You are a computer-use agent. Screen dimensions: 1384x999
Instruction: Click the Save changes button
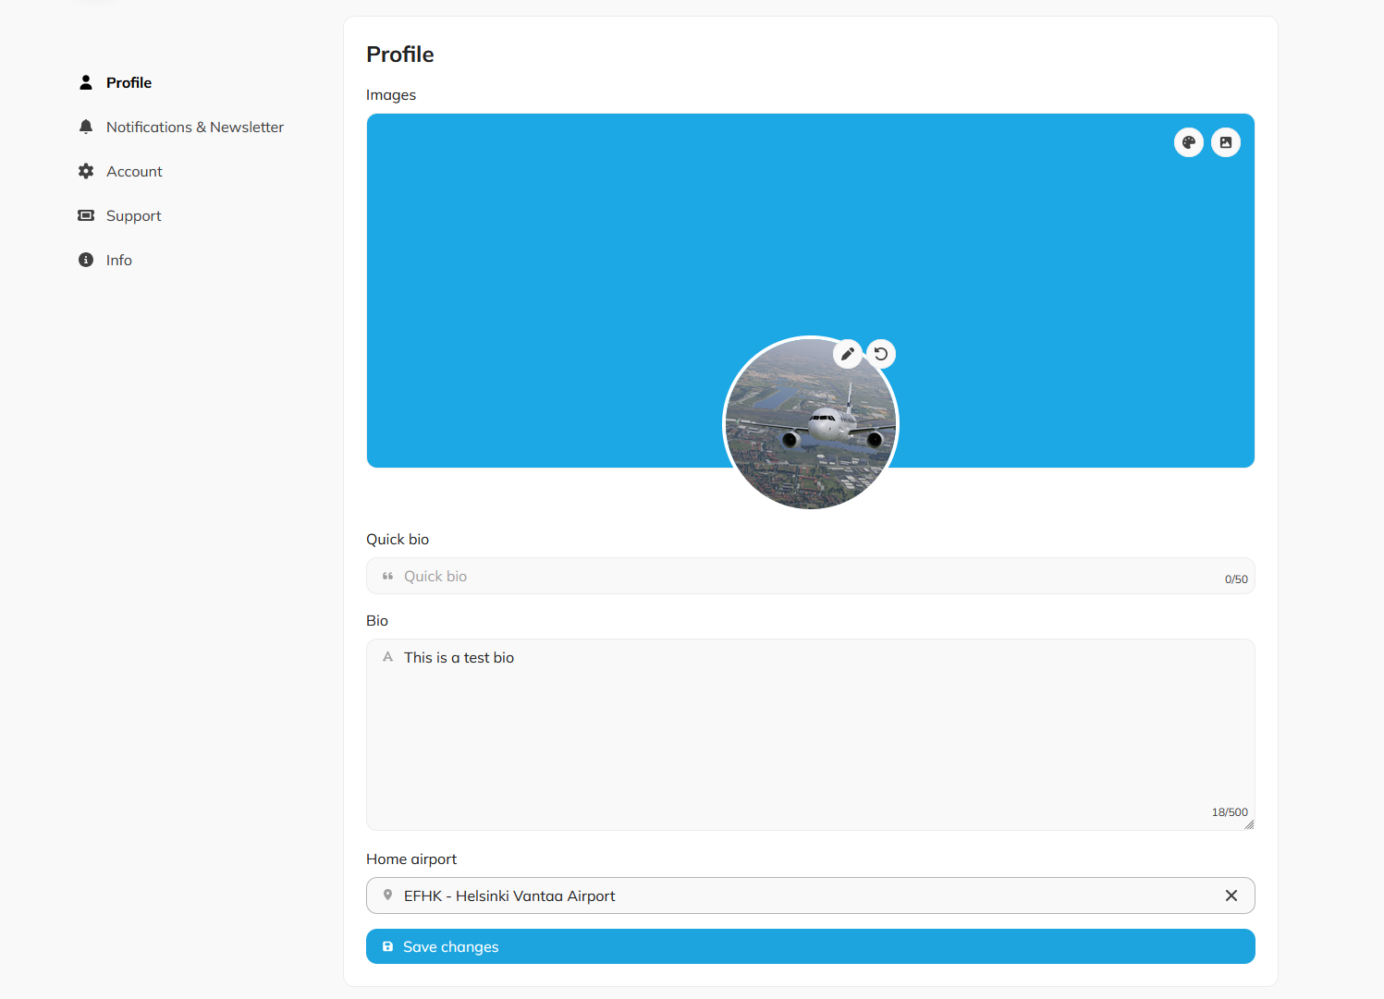coord(810,946)
